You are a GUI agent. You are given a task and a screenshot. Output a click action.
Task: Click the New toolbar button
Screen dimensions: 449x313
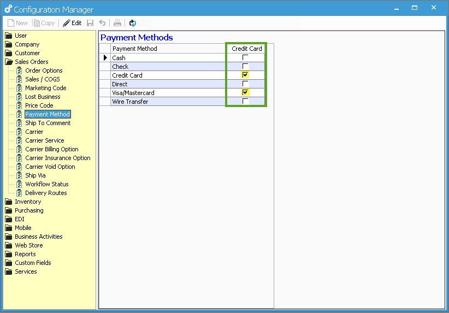(x=17, y=23)
